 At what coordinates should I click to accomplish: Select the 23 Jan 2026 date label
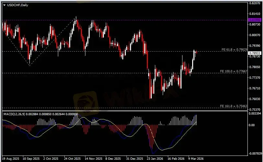point(153,159)
